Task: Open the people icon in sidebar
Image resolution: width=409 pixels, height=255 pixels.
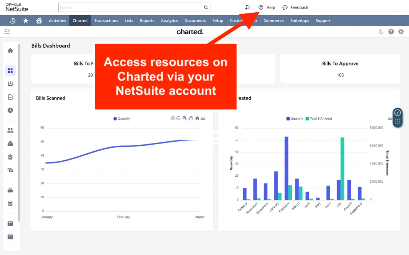Action: click(x=10, y=130)
